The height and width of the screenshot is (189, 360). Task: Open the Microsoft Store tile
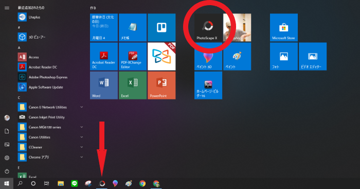point(284,27)
